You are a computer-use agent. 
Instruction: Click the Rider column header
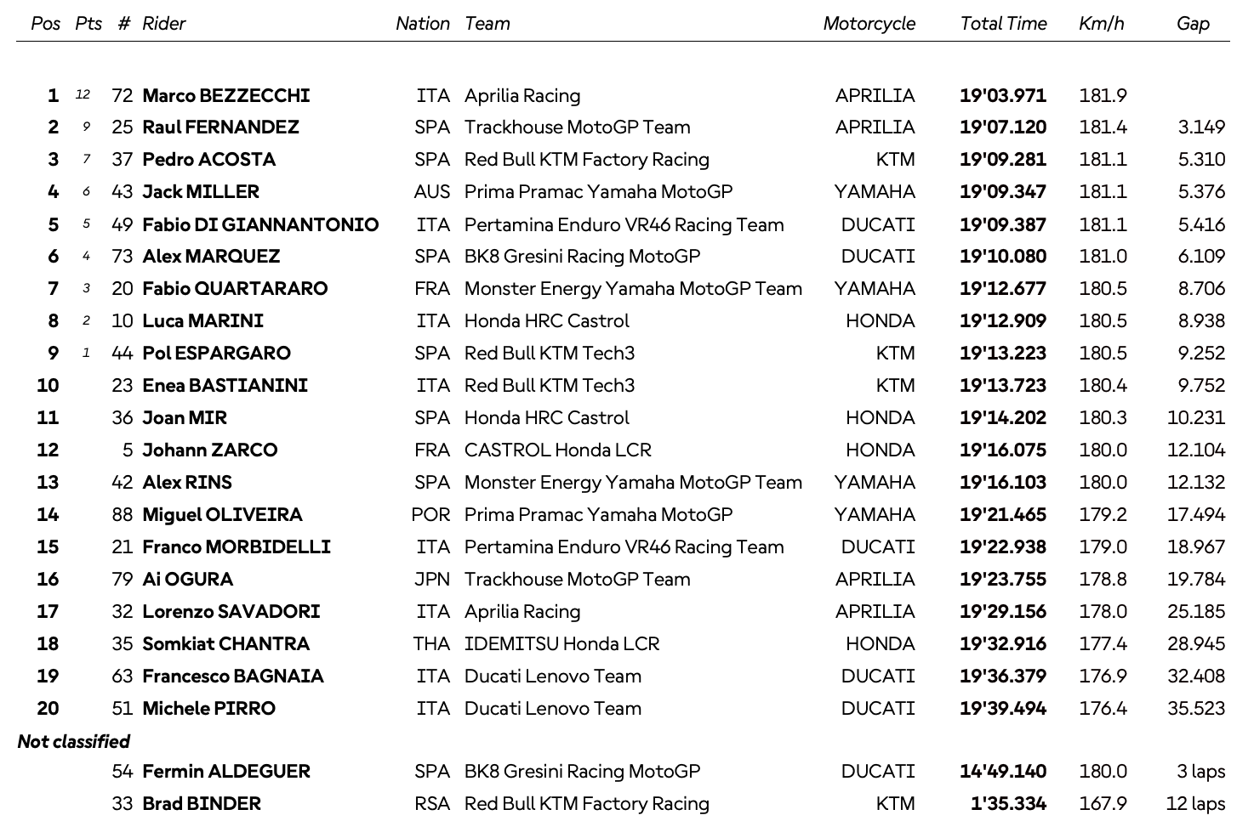click(x=163, y=24)
